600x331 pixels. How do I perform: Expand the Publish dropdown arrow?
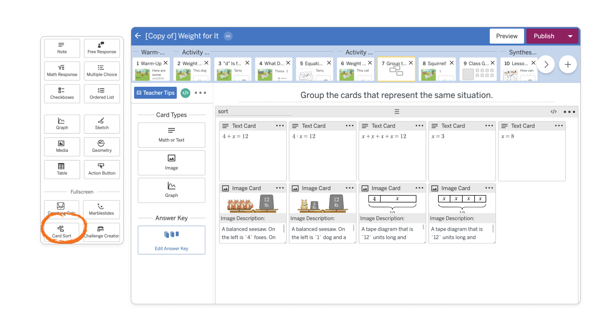[x=570, y=36]
